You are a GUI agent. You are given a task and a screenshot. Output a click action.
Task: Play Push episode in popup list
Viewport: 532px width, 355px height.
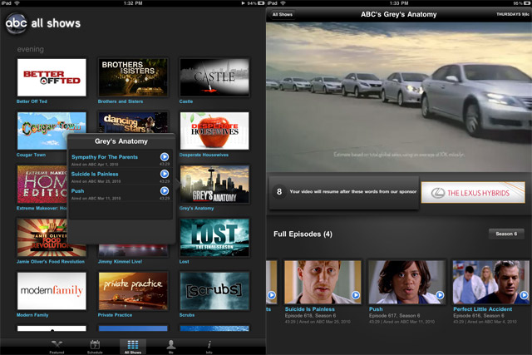[165, 190]
